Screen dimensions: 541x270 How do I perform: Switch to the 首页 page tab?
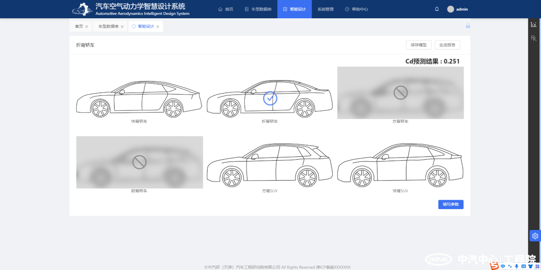pyautogui.click(x=79, y=26)
